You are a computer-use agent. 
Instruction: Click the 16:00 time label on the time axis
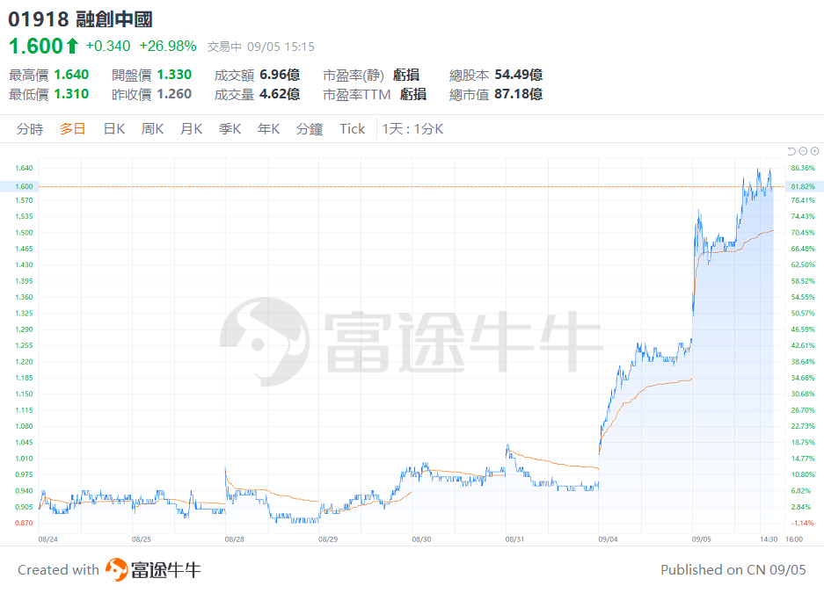click(794, 539)
